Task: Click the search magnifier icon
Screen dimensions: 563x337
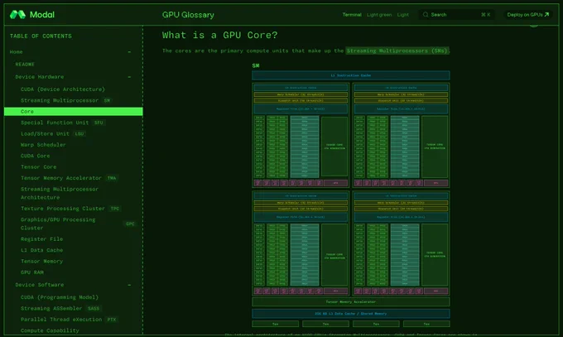Action: pyautogui.click(x=426, y=15)
